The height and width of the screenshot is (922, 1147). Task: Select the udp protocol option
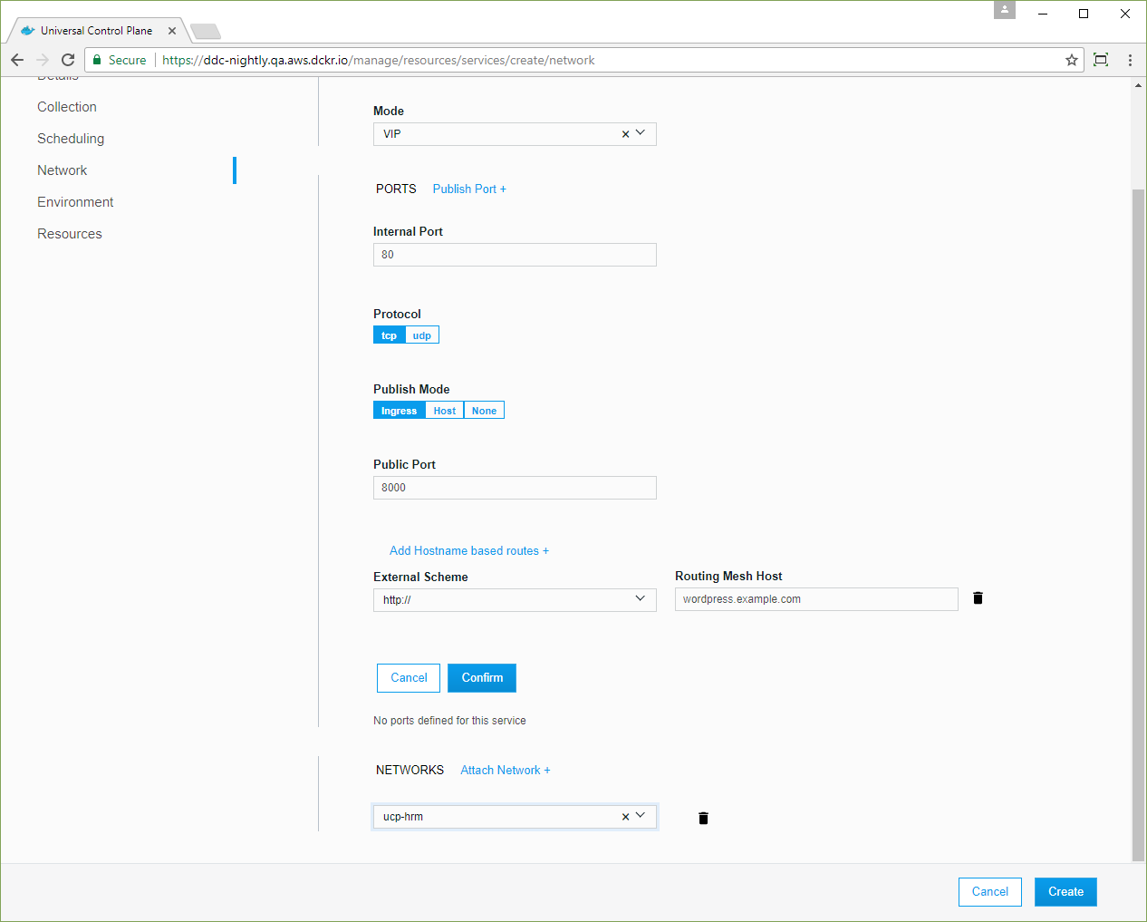(422, 335)
